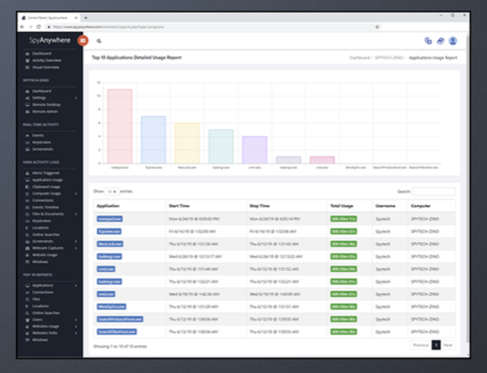Click the Alerts Triggered warning icon
Viewport: 487px width, 373px height.
(27, 173)
